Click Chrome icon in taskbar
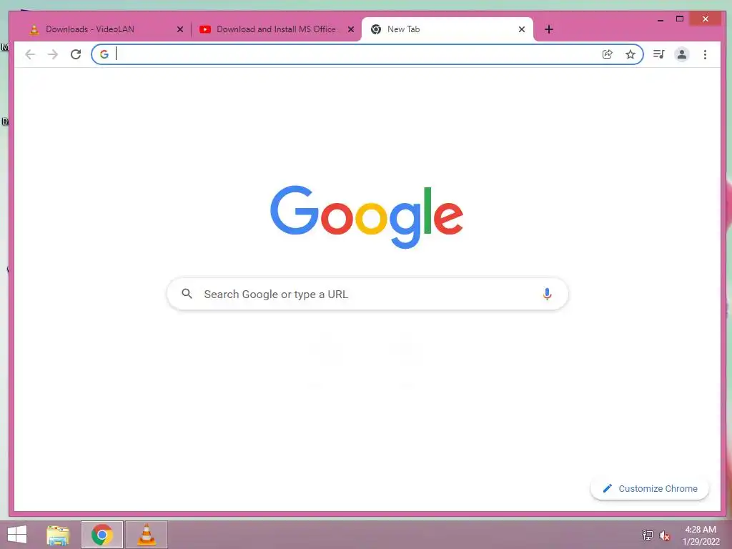The width and height of the screenshot is (732, 549). click(x=102, y=535)
